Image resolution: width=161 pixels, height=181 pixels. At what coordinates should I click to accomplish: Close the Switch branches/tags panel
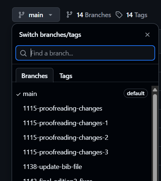147,35
